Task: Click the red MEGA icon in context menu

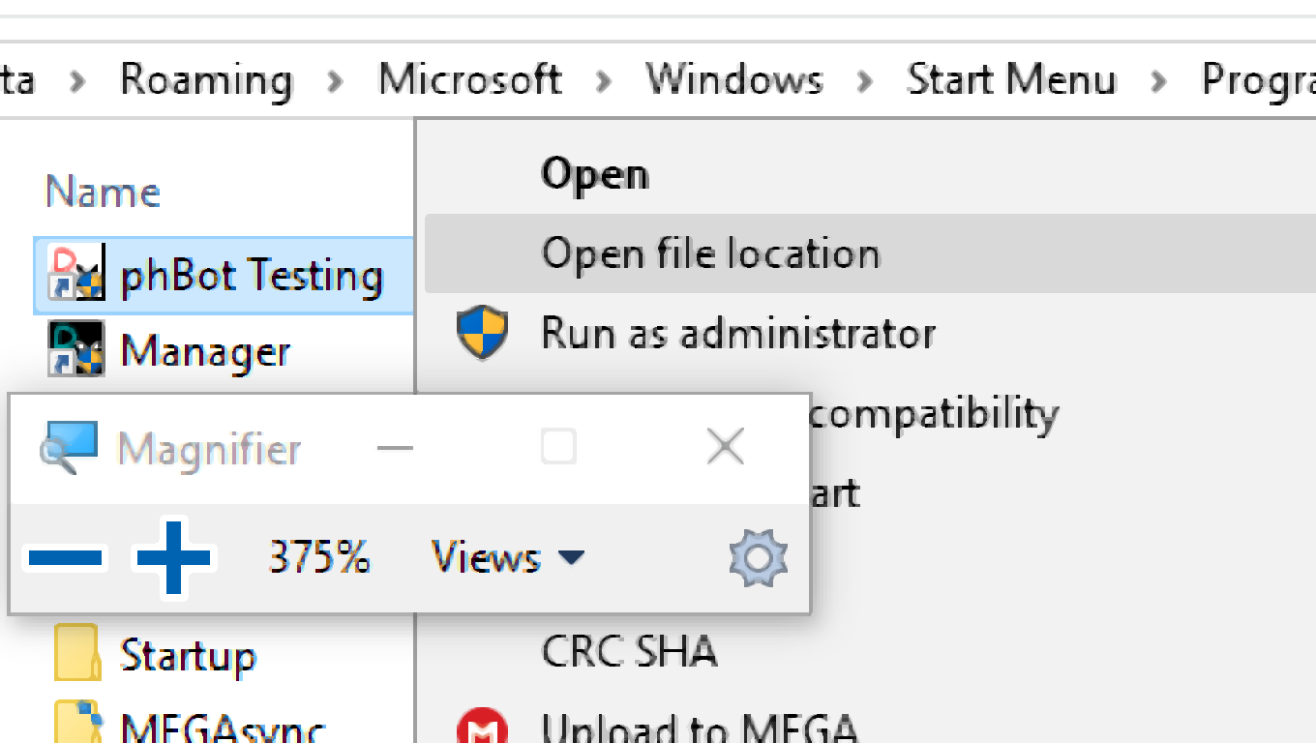Action: [x=482, y=728]
